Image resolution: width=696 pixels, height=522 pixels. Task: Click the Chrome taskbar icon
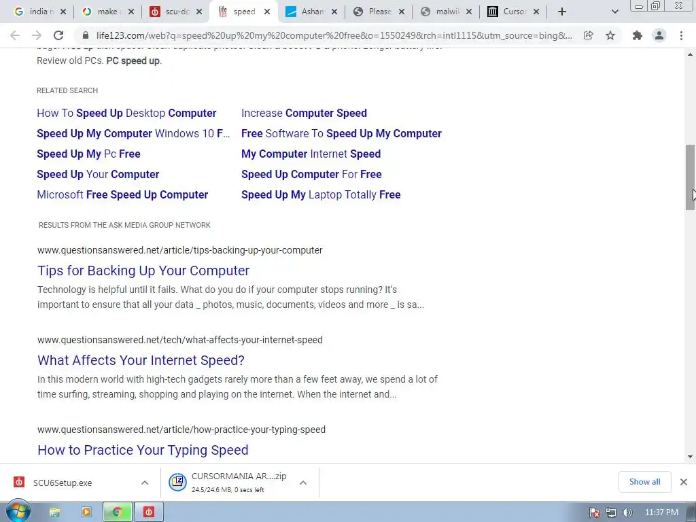(118, 512)
